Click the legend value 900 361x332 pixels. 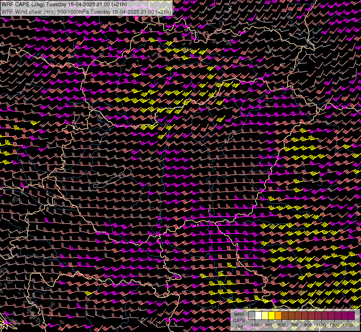308,325
